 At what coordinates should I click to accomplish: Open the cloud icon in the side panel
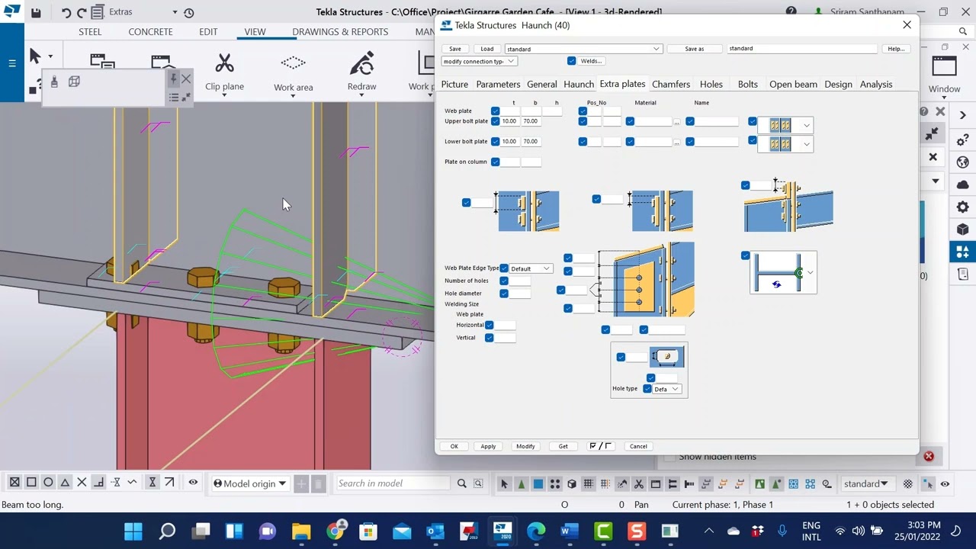click(962, 185)
